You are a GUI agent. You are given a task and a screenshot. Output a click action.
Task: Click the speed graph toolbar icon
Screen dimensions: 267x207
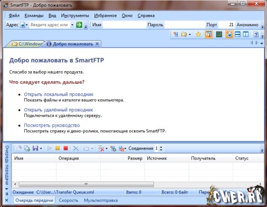click(219, 34)
